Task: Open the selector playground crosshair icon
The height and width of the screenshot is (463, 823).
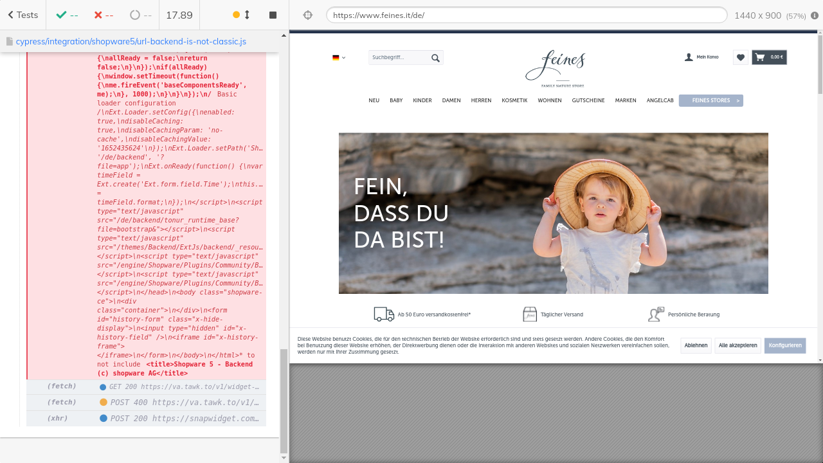Action: (x=307, y=15)
